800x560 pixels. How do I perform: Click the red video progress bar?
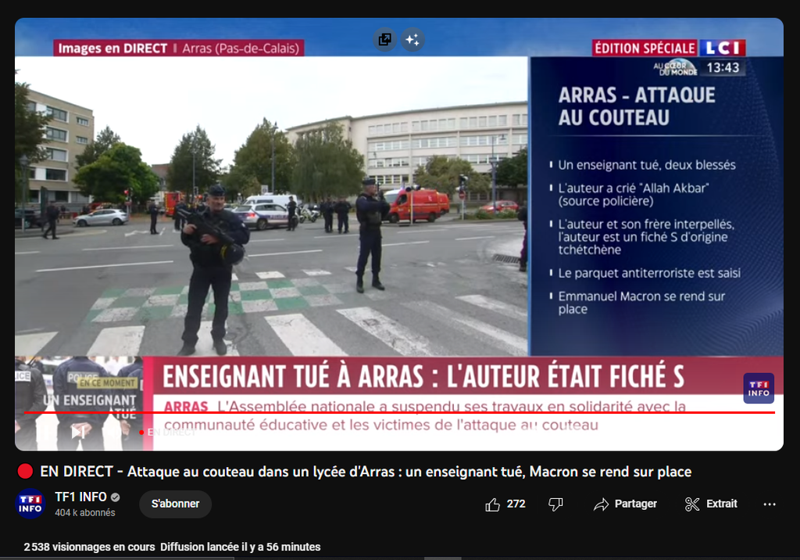pos(399,412)
